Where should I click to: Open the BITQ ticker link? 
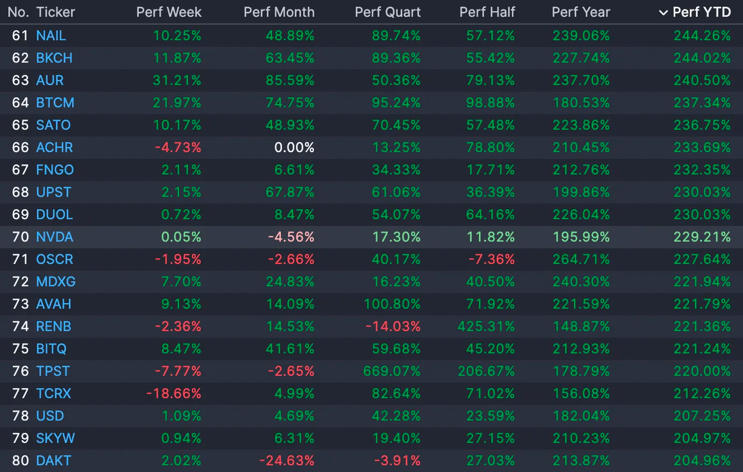pyautogui.click(x=51, y=349)
